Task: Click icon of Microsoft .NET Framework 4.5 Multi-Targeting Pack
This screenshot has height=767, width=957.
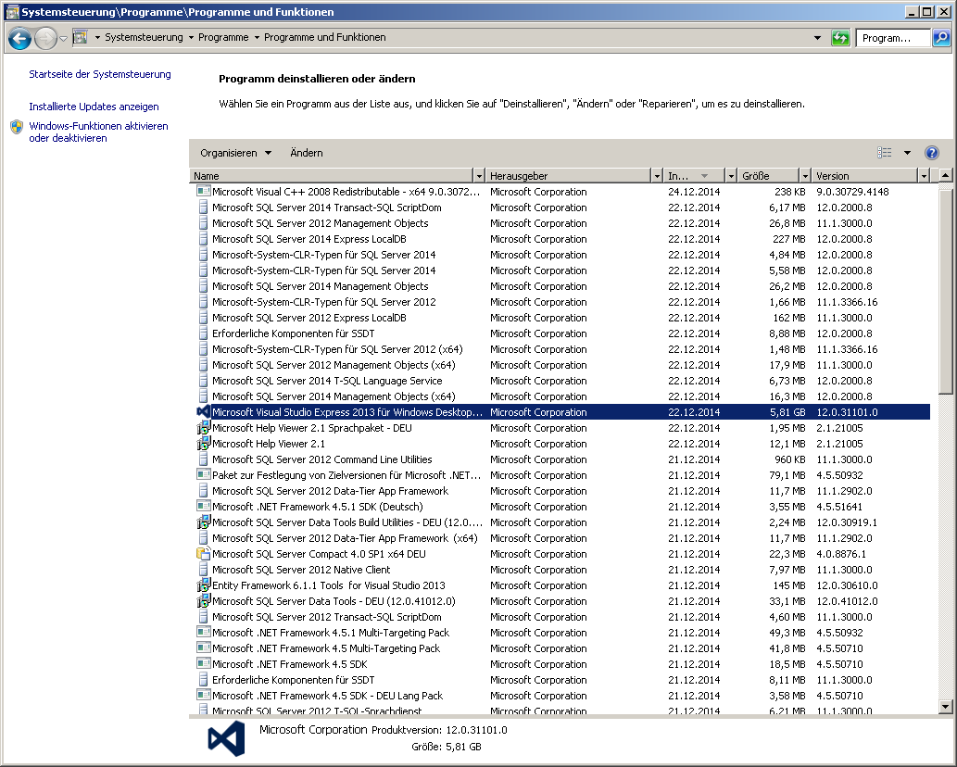Action: pyautogui.click(x=203, y=648)
